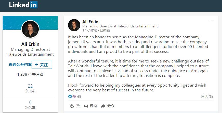Click the 分享 share arrow icon
Image resolution: width=222 pixels, height=113 pixels.
click(103, 106)
